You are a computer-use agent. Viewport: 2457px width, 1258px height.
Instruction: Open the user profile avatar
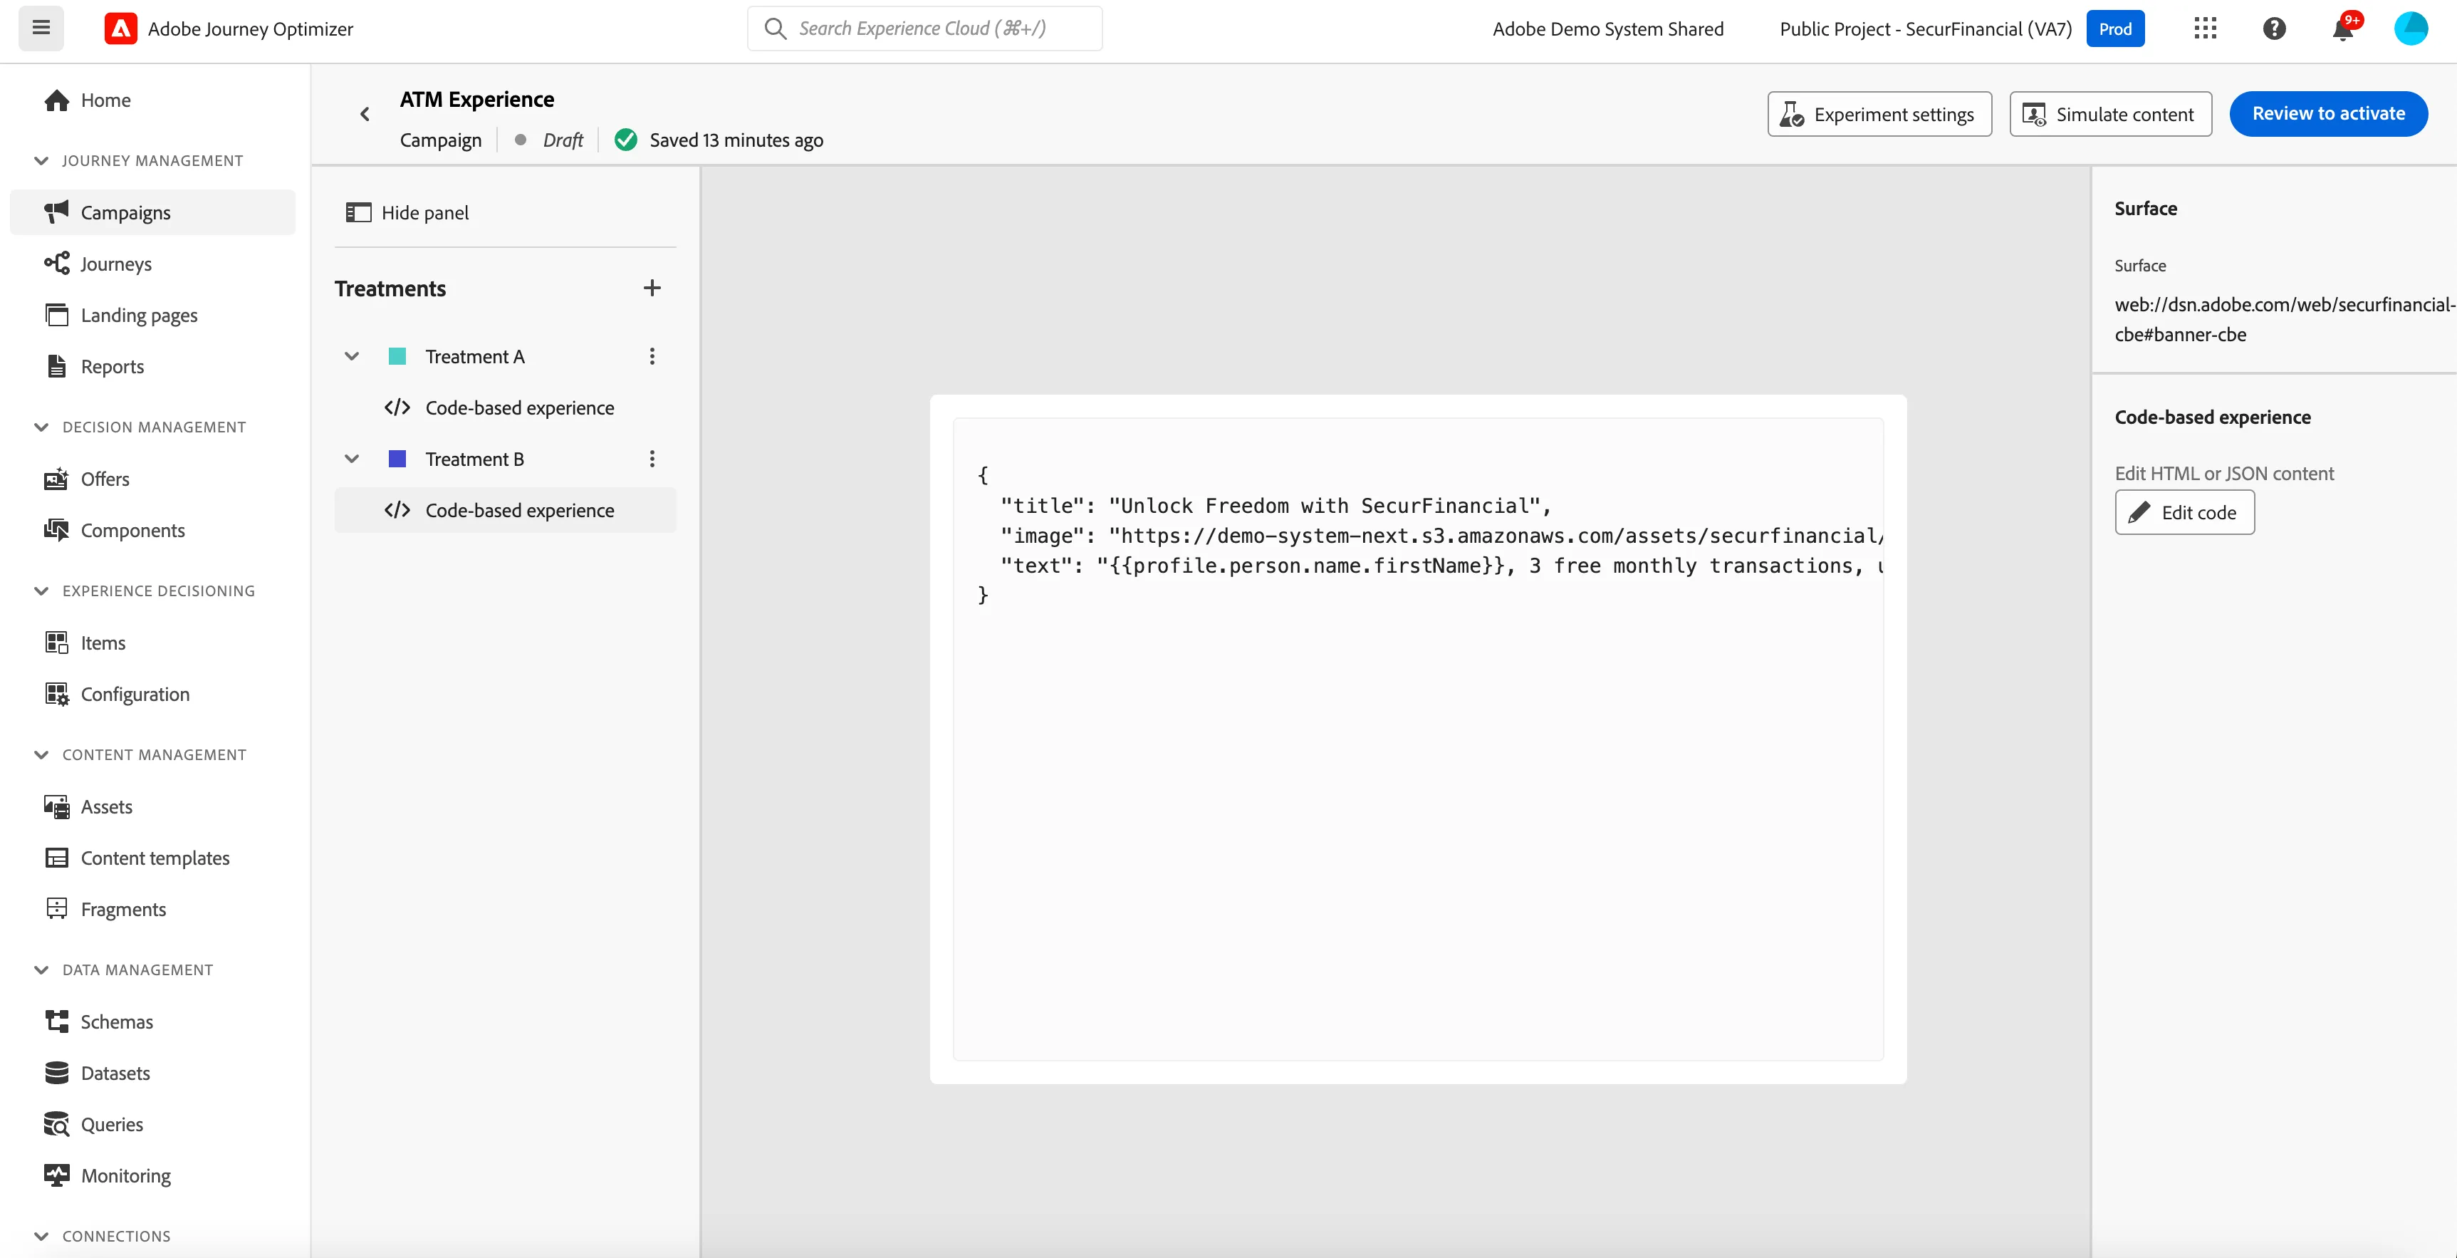click(2410, 28)
